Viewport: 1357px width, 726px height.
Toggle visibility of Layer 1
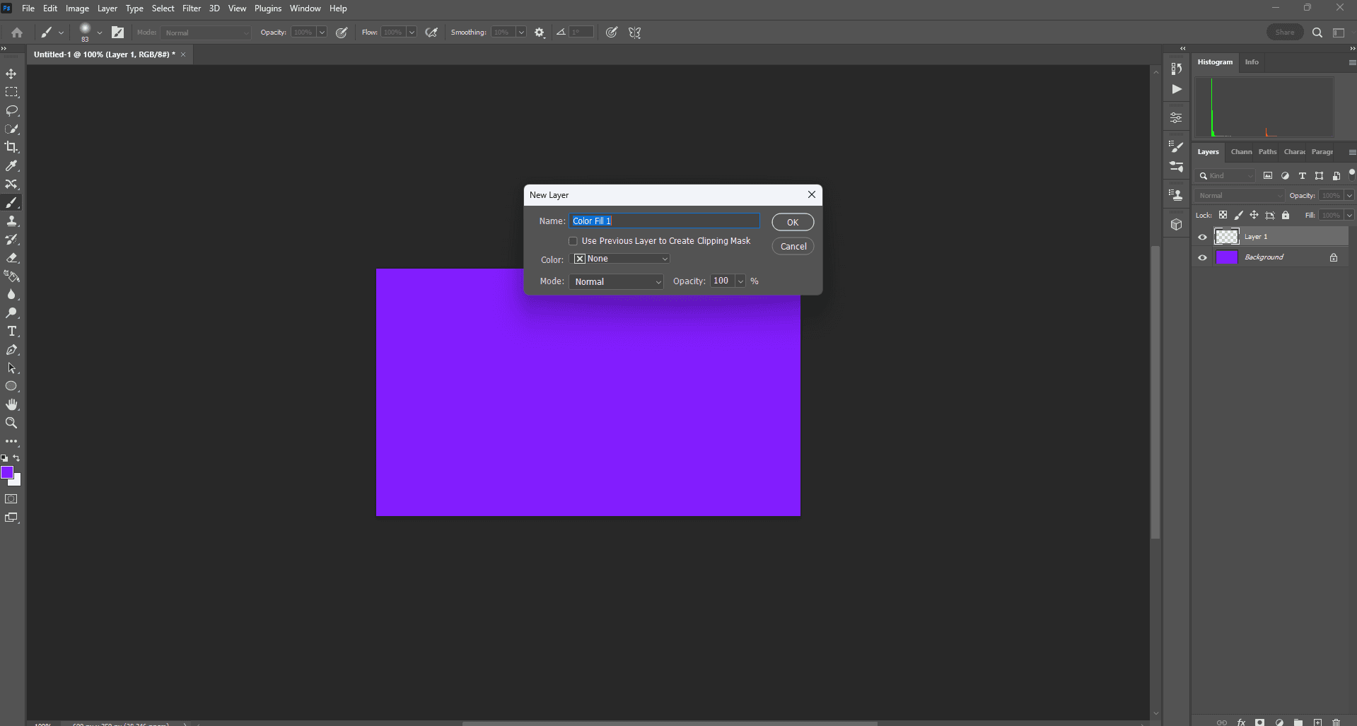1202,237
